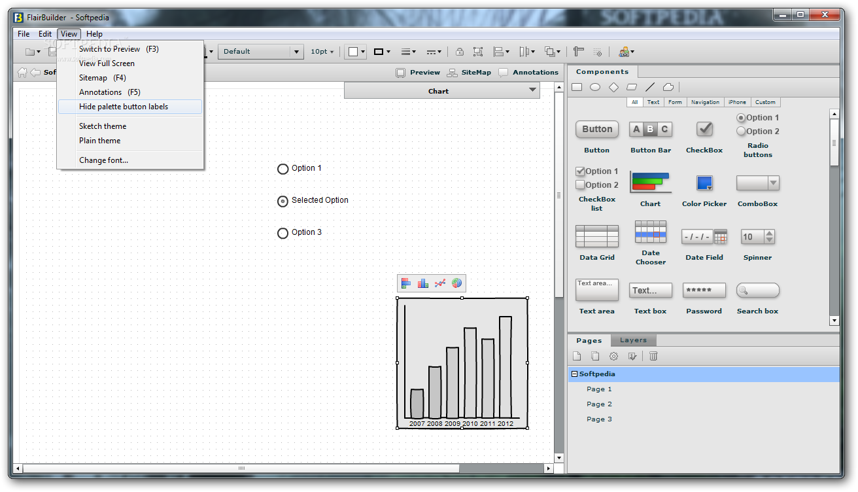Open the dashed line style dropdown

coord(434,52)
